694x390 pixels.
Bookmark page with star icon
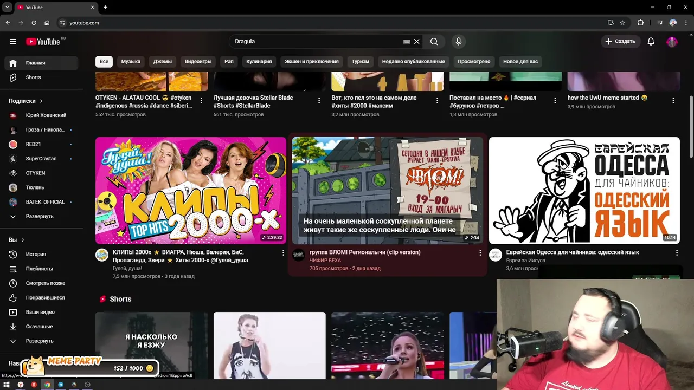[x=622, y=23]
